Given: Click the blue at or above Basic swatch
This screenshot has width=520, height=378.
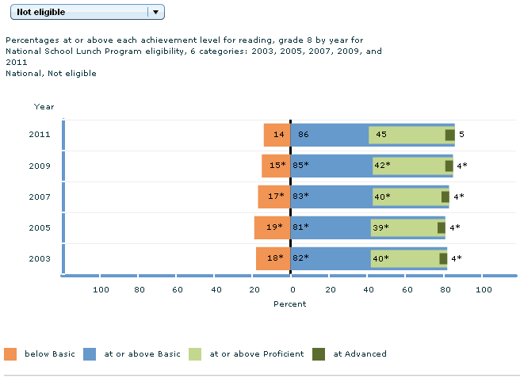Looking at the screenshot, I should pos(90,354).
